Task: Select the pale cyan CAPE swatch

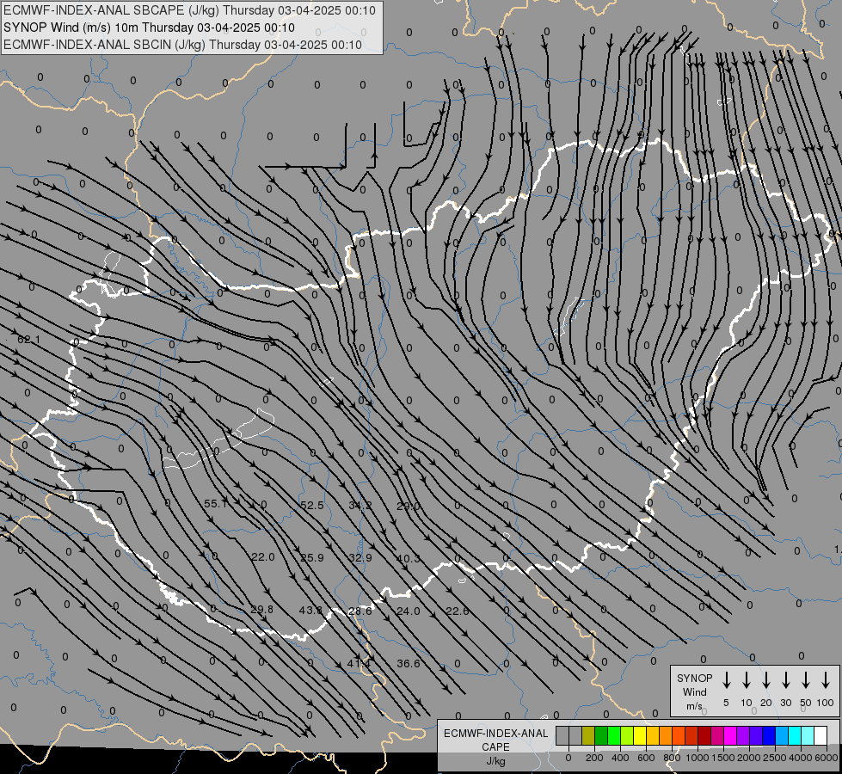Action: 807,735
